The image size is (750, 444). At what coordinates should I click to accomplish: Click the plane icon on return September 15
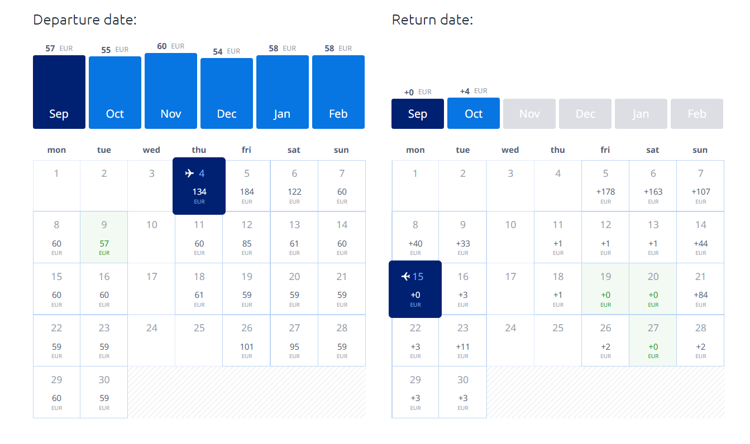coord(406,277)
